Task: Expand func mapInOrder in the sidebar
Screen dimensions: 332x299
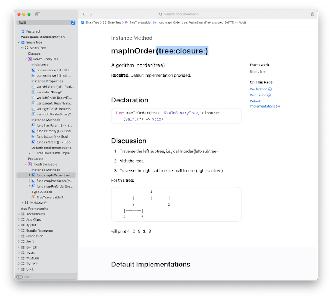Action: (30, 175)
